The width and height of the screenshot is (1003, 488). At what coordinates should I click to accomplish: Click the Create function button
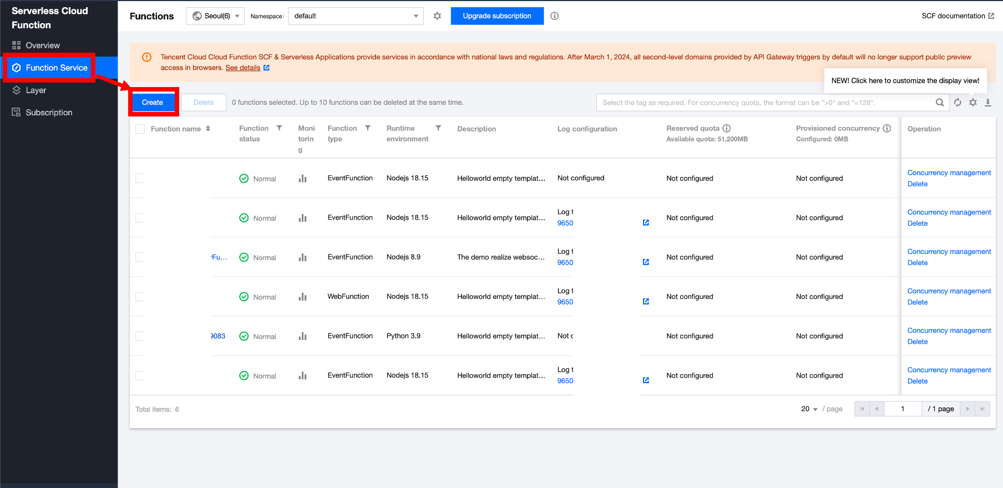pos(153,103)
